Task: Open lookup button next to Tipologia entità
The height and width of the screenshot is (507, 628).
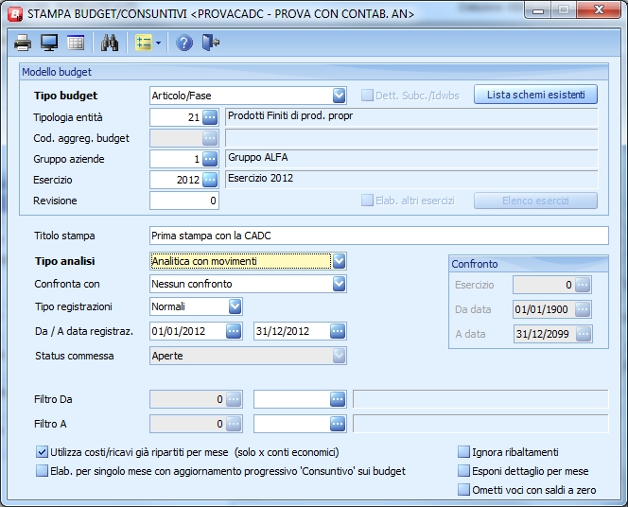Action: (x=210, y=117)
